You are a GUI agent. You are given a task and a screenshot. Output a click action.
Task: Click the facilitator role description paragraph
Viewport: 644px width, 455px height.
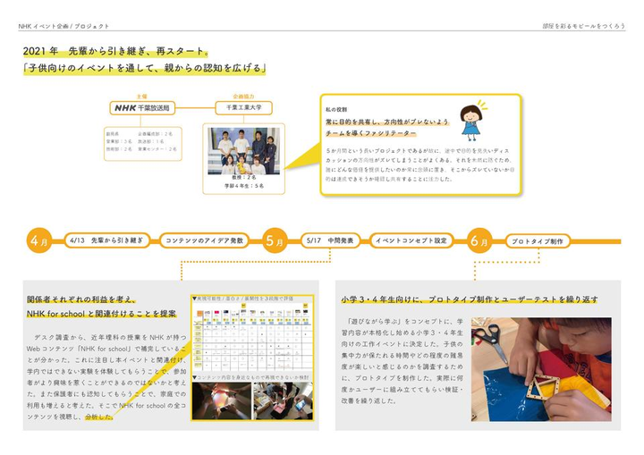point(419,164)
